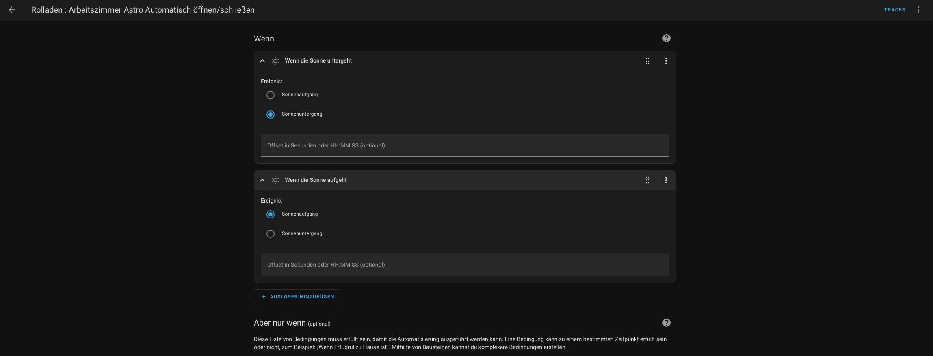This screenshot has width=933, height=356.
Task: Focus the offset field of the sunset trigger
Action: pyautogui.click(x=465, y=145)
